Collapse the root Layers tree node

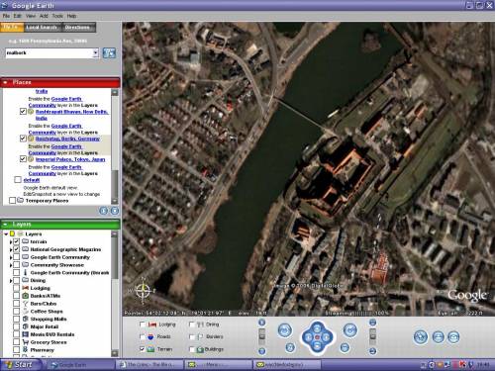(x=6, y=234)
